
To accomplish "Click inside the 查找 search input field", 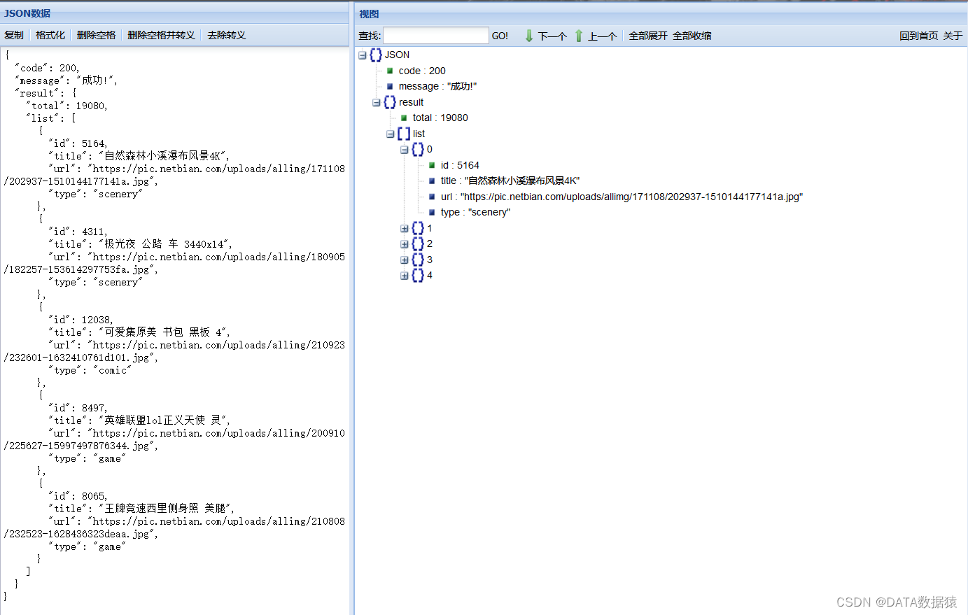I will pos(437,35).
